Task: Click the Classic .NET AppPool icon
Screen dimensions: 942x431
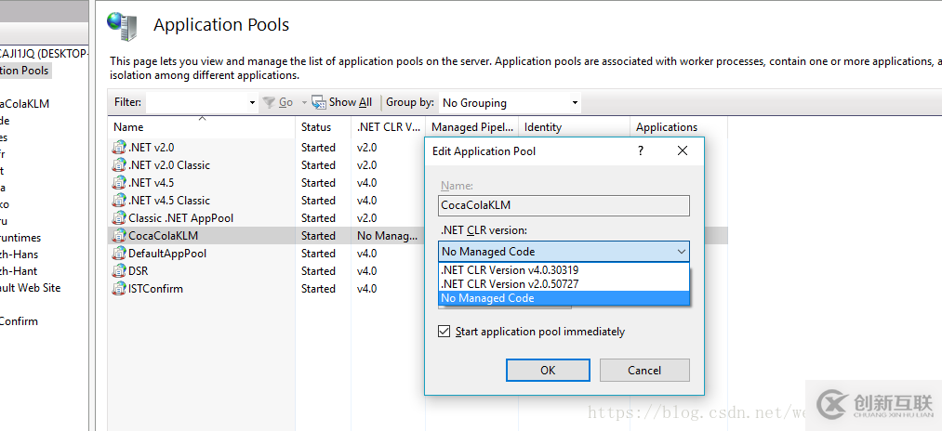Action: coord(119,217)
